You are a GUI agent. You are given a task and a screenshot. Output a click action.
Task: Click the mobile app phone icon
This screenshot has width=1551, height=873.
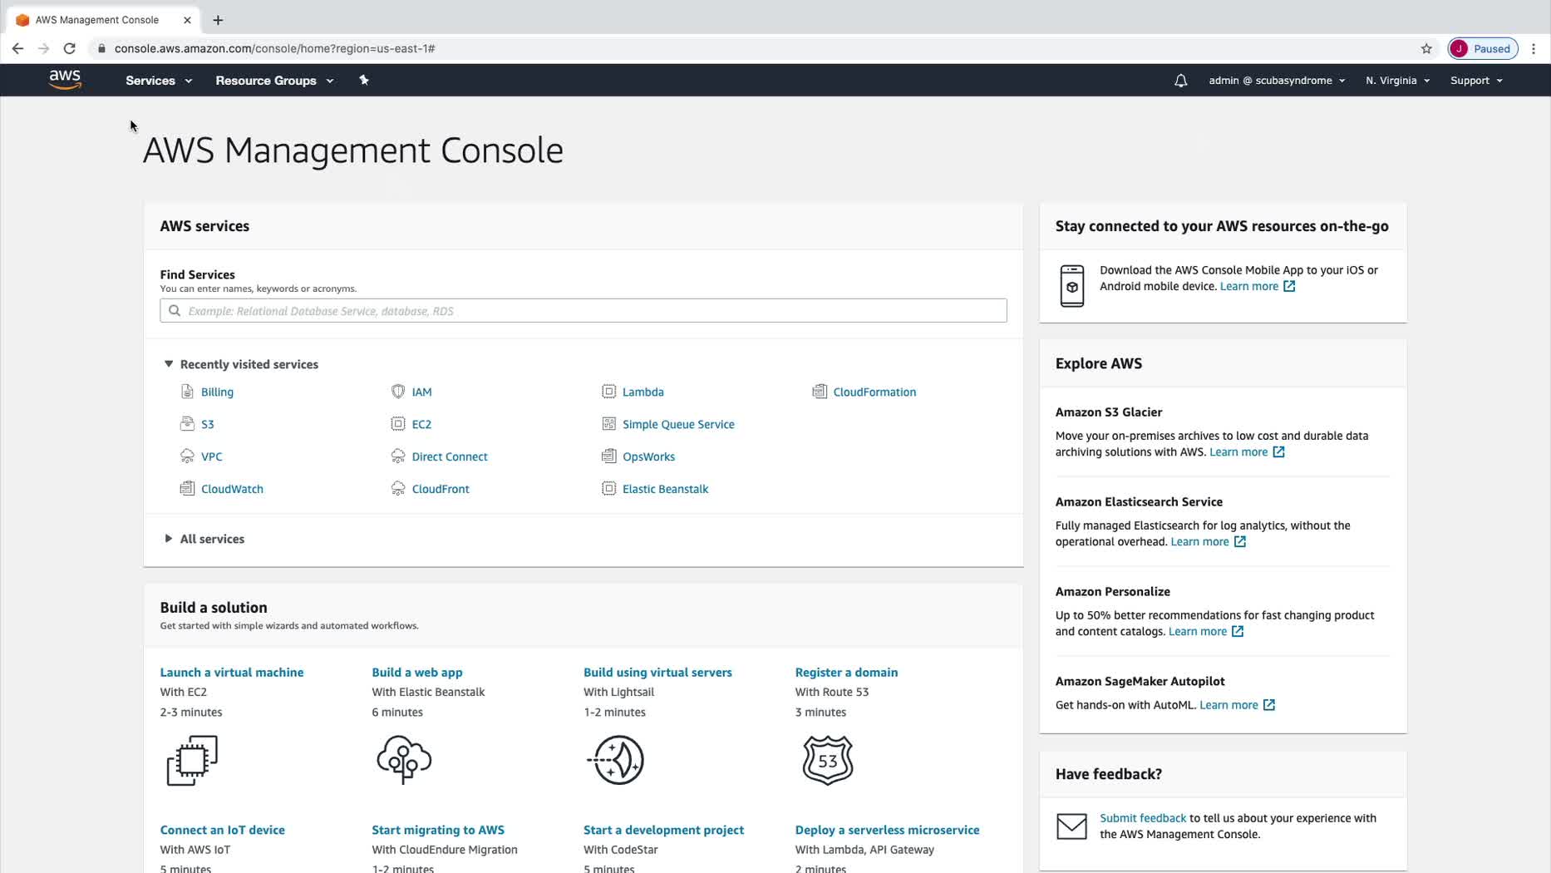(x=1072, y=286)
